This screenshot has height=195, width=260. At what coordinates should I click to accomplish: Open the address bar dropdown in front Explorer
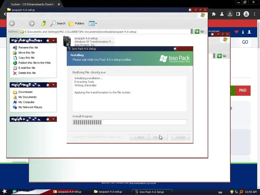[192, 31]
